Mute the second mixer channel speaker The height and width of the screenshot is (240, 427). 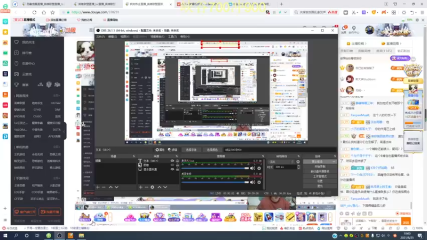(252, 182)
